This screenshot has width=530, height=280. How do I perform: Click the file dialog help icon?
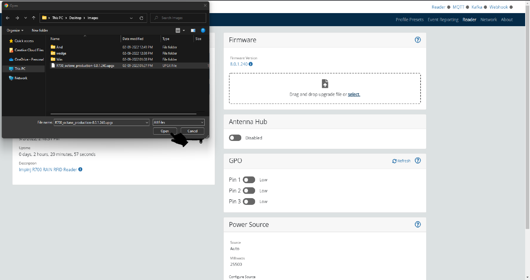(x=203, y=30)
